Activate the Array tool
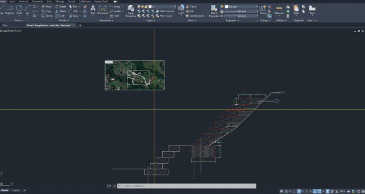The height and width of the screenshot is (194, 365). tap(74, 16)
